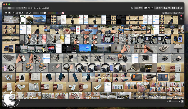The height and width of the screenshot is (109, 188).
Task: Open the user account status icon
Action: [132, 8]
